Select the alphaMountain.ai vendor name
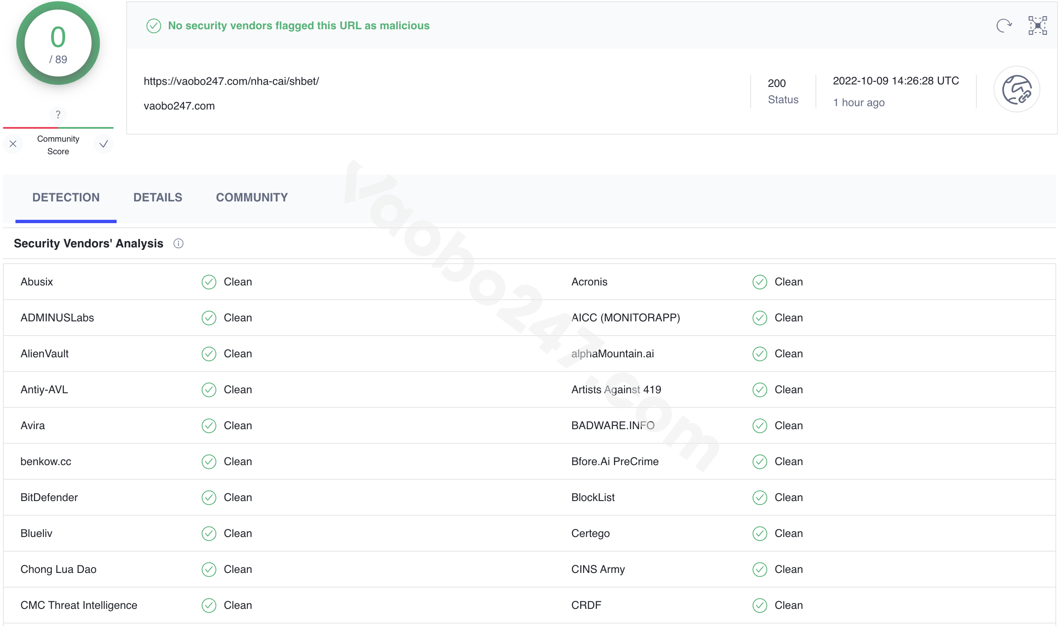 coord(612,354)
